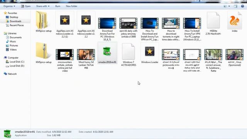Open the Documents library

14,37
